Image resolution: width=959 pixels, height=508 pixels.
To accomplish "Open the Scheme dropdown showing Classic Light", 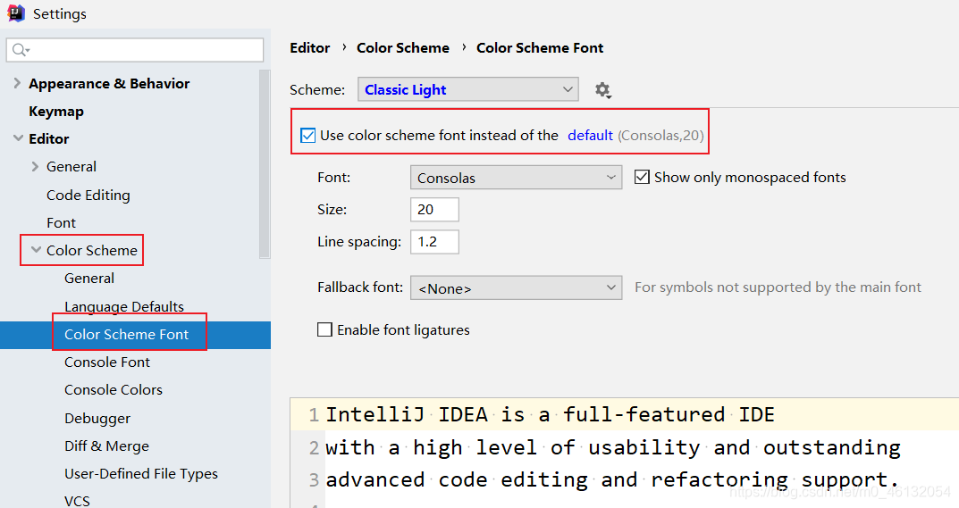I will [x=467, y=90].
